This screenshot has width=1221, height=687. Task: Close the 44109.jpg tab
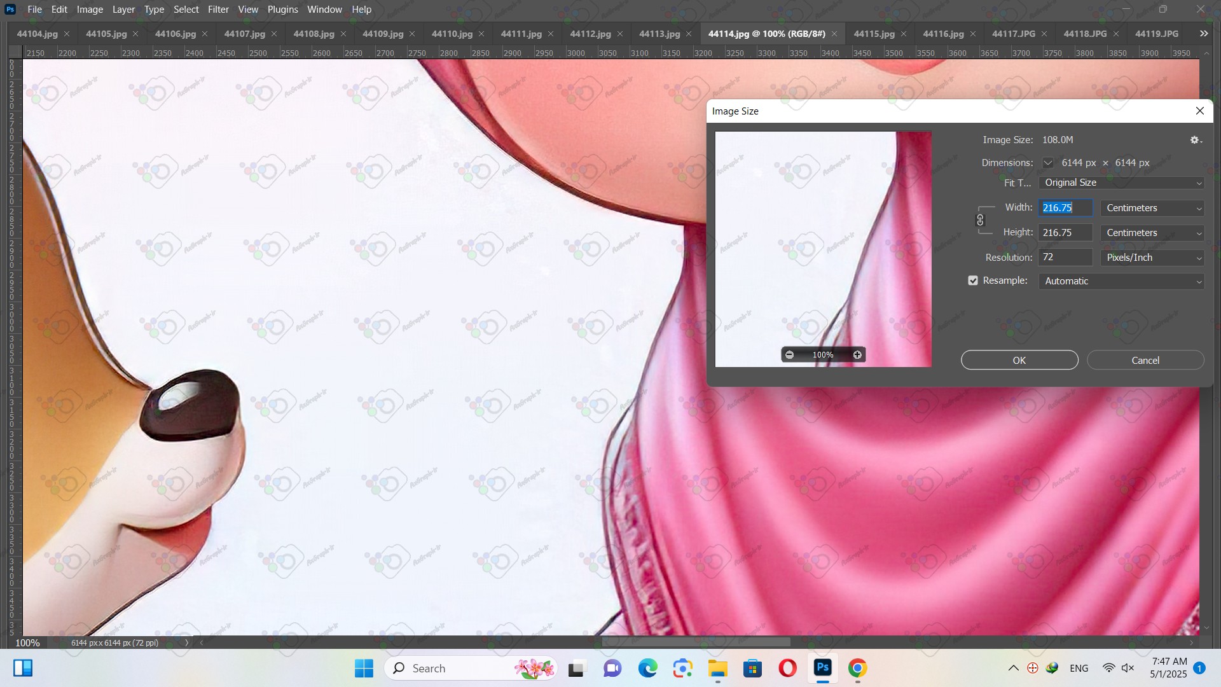tap(412, 34)
